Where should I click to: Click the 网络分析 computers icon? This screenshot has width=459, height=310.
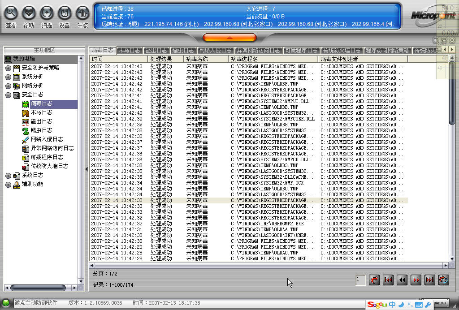[17, 86]
